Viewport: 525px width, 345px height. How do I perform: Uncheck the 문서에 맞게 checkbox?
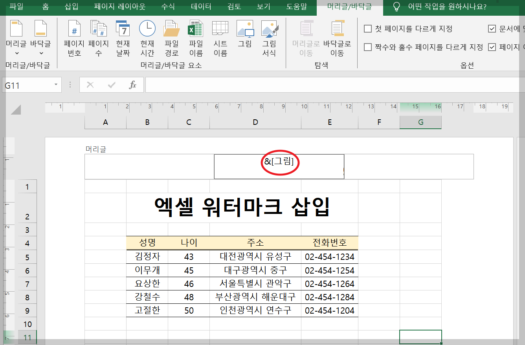coord(492,28)
